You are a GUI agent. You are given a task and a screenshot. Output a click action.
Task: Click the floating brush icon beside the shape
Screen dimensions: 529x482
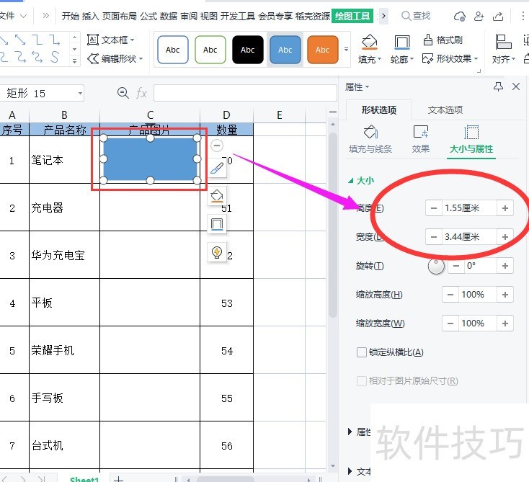217,169
